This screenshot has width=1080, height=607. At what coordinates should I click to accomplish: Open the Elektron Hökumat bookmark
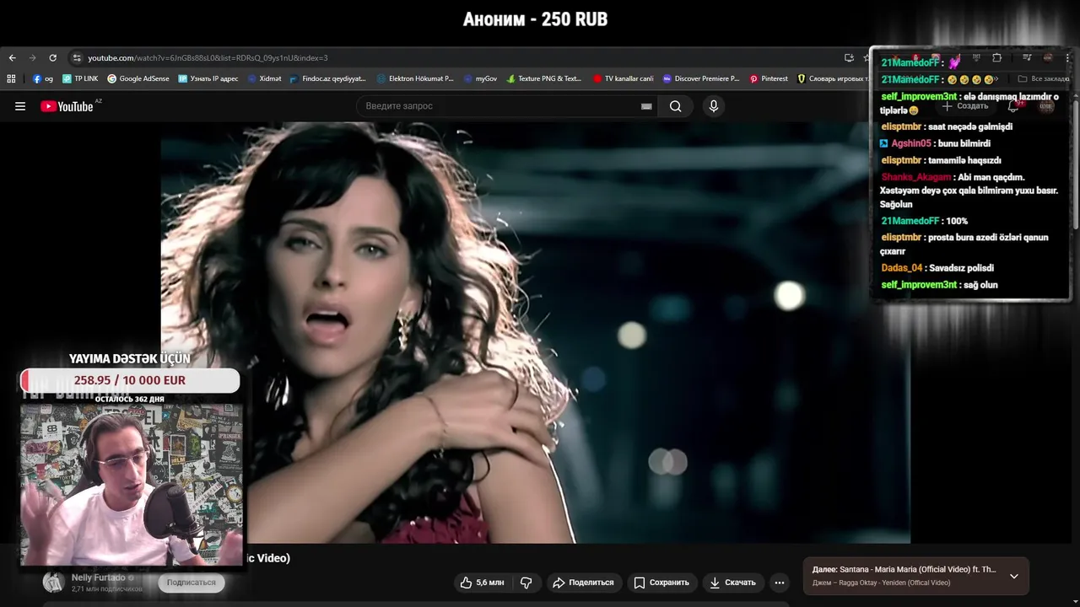415,78
